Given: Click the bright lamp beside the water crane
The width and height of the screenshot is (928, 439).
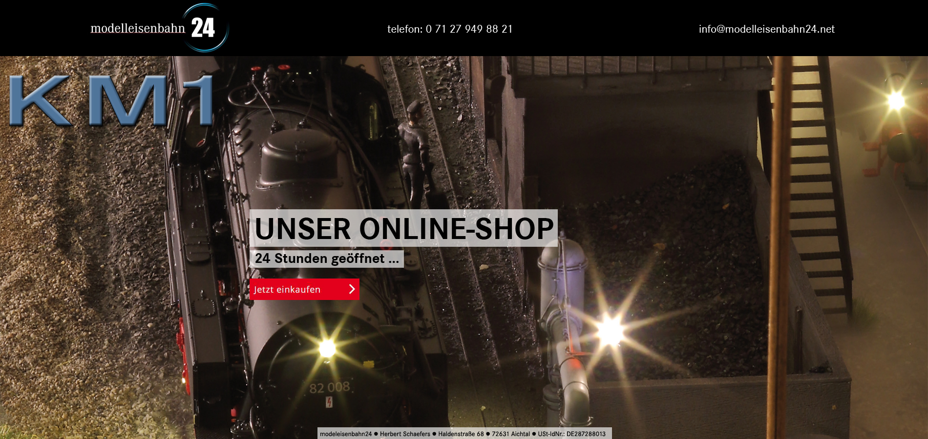Looking at the screenshot, I should (610, 331).
